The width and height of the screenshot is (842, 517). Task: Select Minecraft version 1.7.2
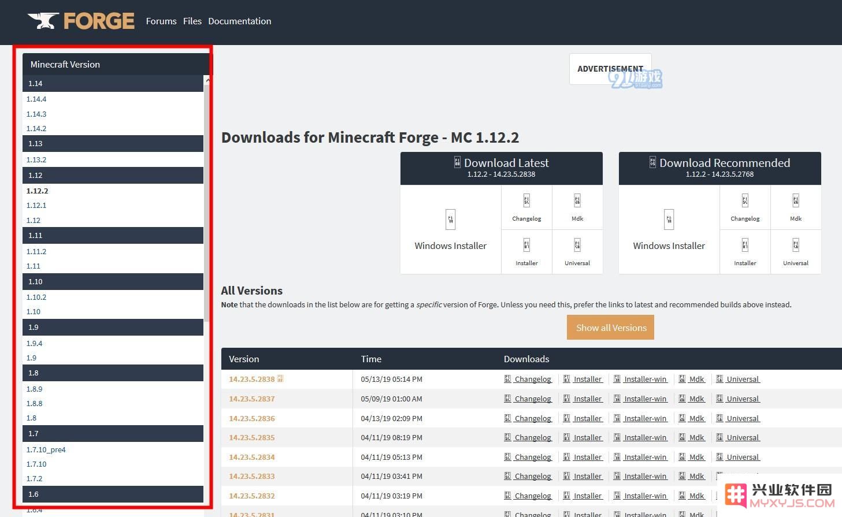[35, 478]
